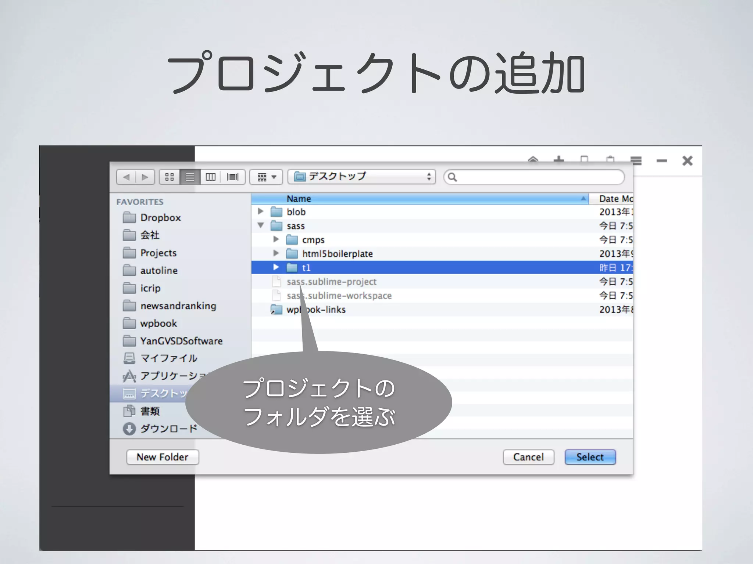The image size is (753, 564).
Task: Collapse the sass folder
Action: [261, 225]
